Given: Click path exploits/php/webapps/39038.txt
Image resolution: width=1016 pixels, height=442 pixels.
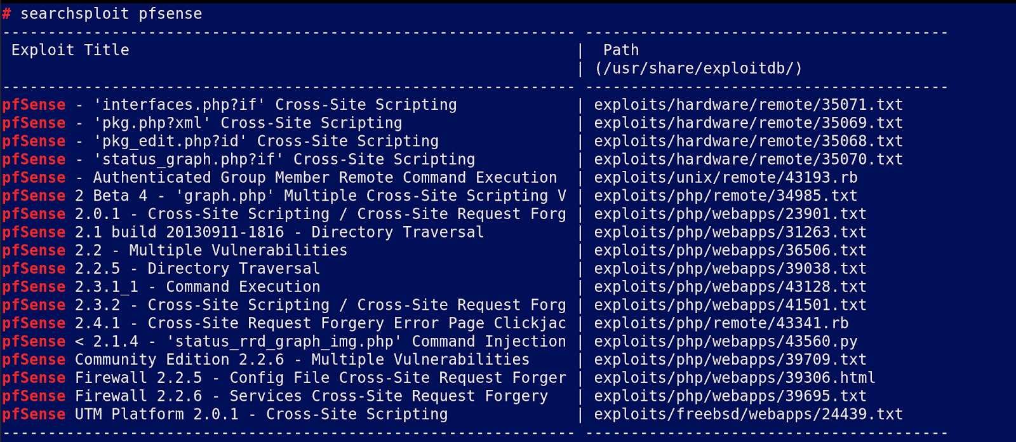Looking at the screenshot, I should 730,269.
